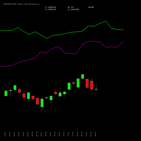
Task: Select the red candlestick for 06 Nov
Action: pos(38,101)
